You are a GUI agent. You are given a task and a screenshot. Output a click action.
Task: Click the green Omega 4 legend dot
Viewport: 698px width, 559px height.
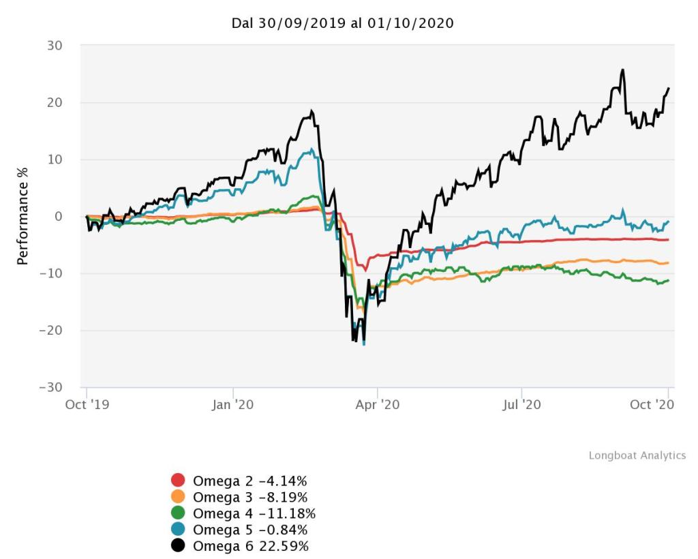pos(178,513)
